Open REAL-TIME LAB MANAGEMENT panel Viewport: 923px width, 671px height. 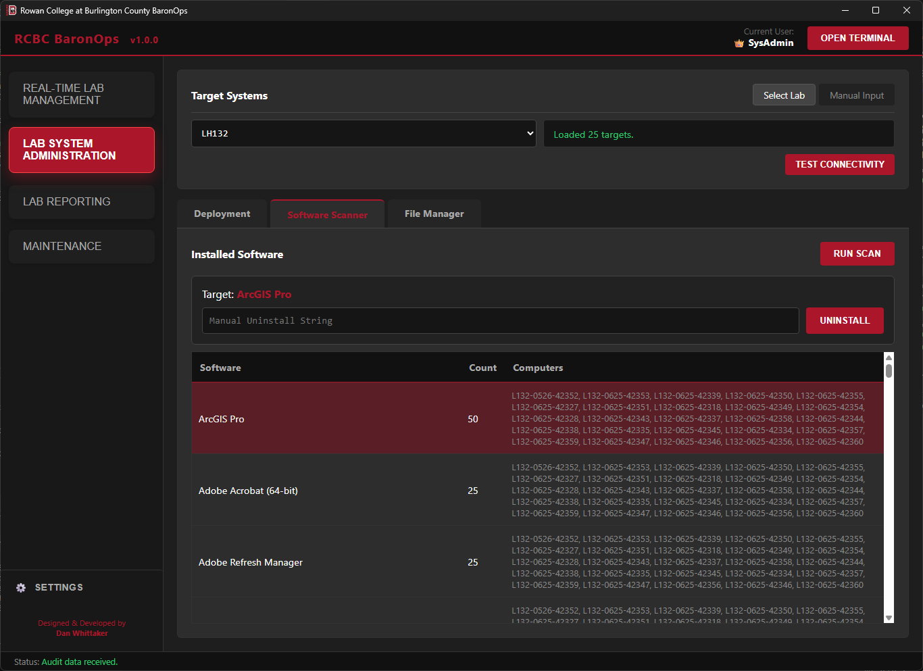click(82, 94)
